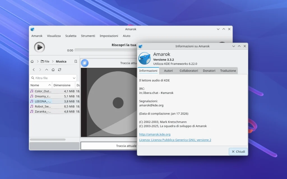Go up one folder with the up-arrow icon
287x179 pixels.
point(47,70)
